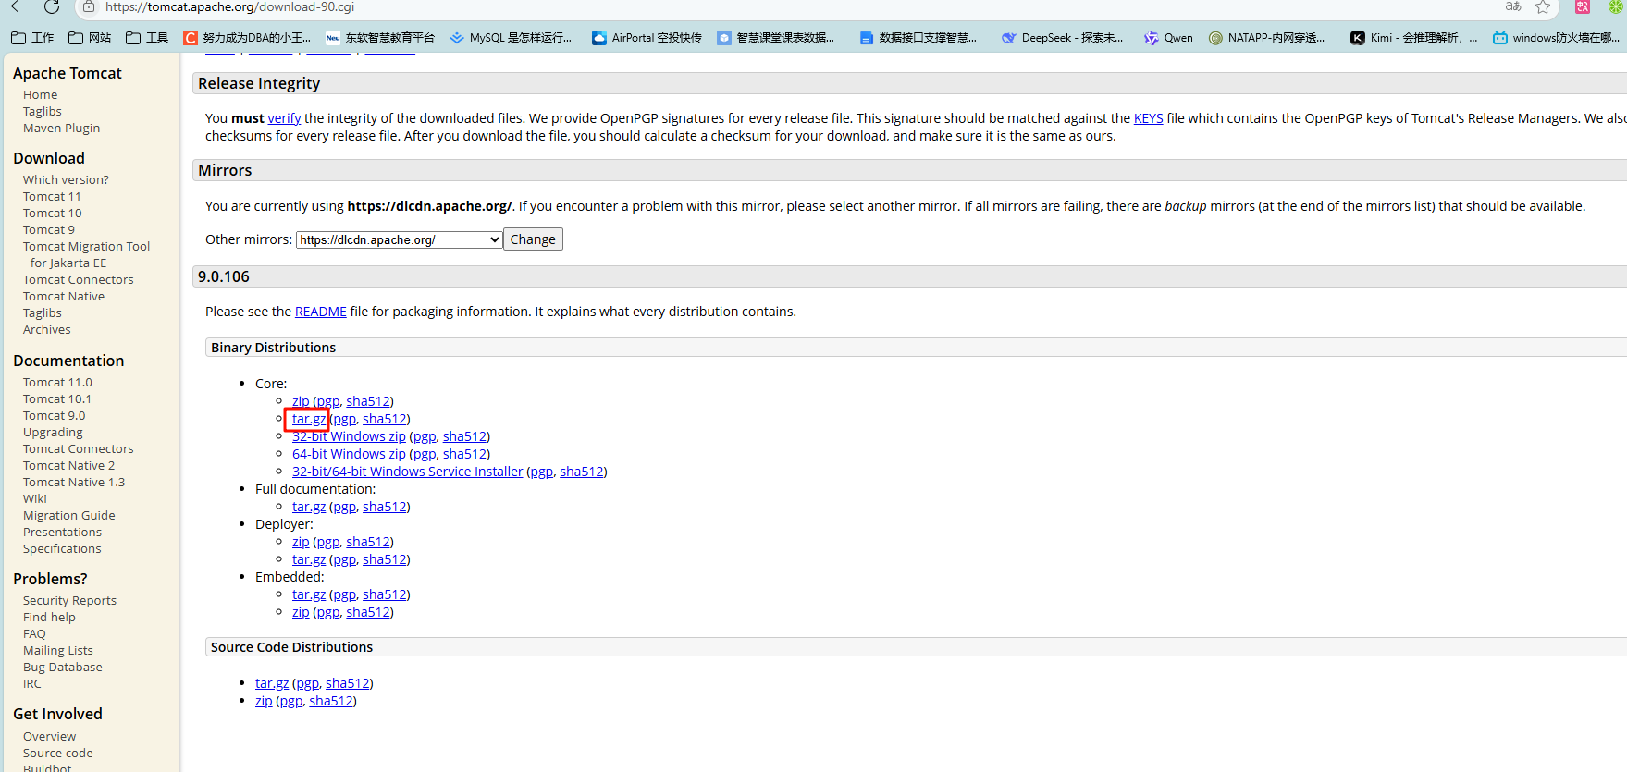Screen dimensions: 1627x772
Task: Download the source code tar.gz
Action: [x=272, y=683]
